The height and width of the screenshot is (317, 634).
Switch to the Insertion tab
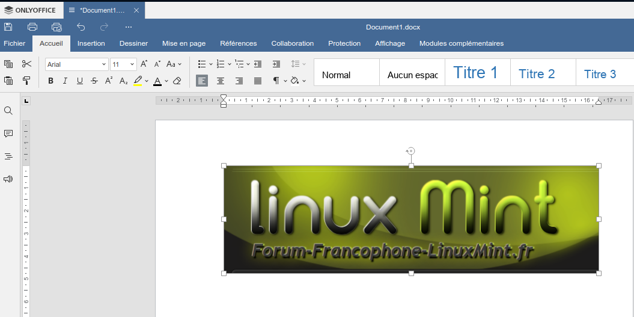(x=91, y=43)
